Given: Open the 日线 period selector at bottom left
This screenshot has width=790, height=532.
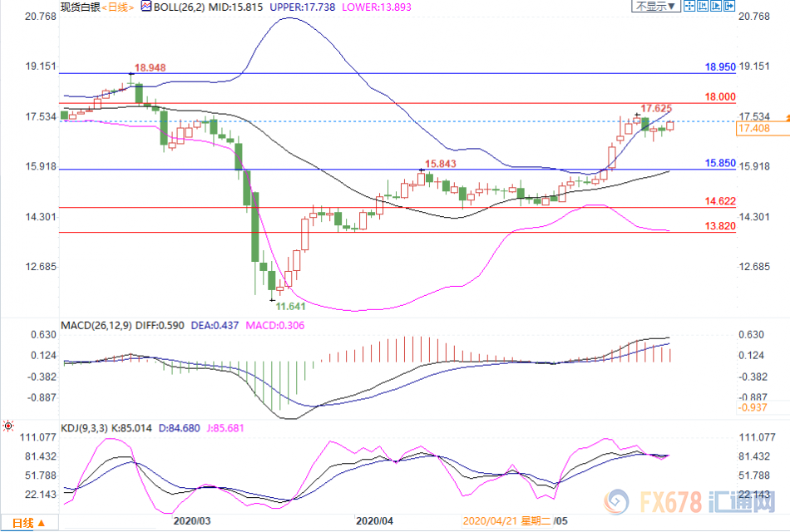Looking at the screenshot, I should [x=27, y=523].
